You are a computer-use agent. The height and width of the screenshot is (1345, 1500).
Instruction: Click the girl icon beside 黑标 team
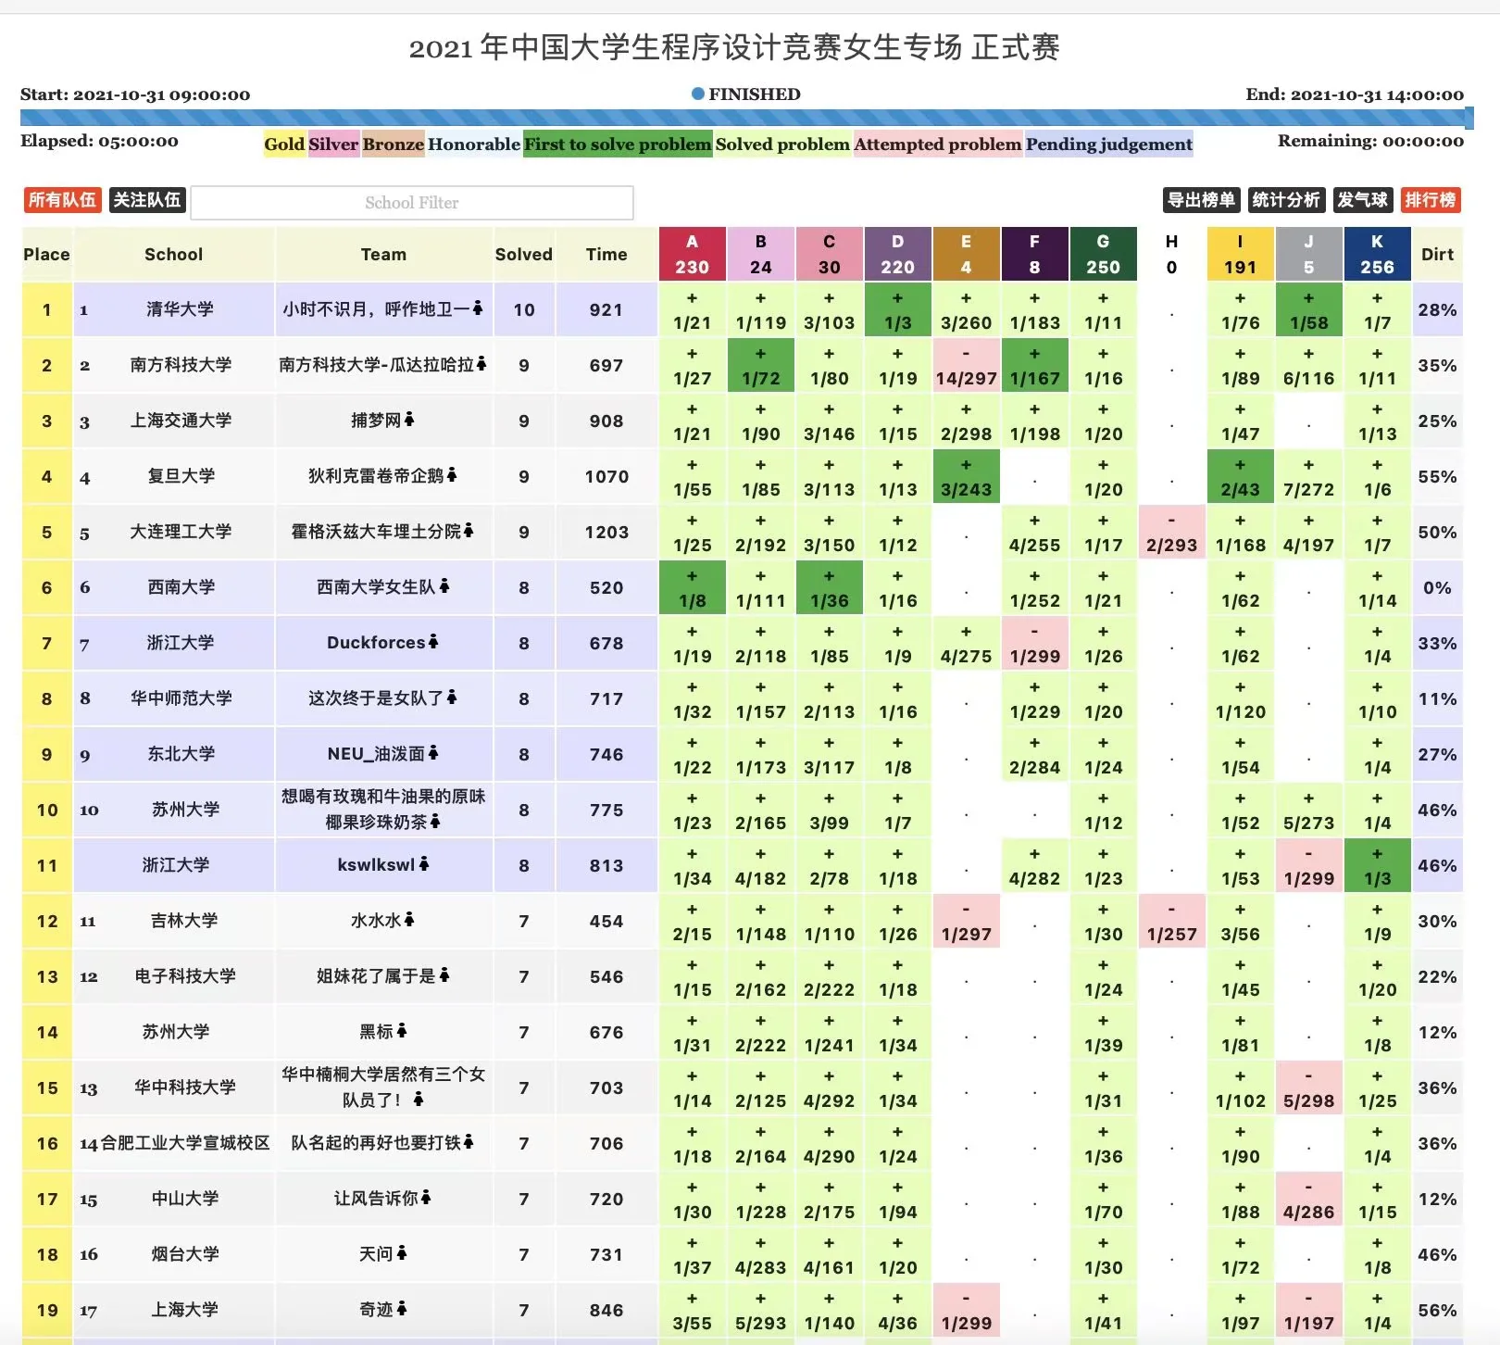click(x=402, y=1031)
